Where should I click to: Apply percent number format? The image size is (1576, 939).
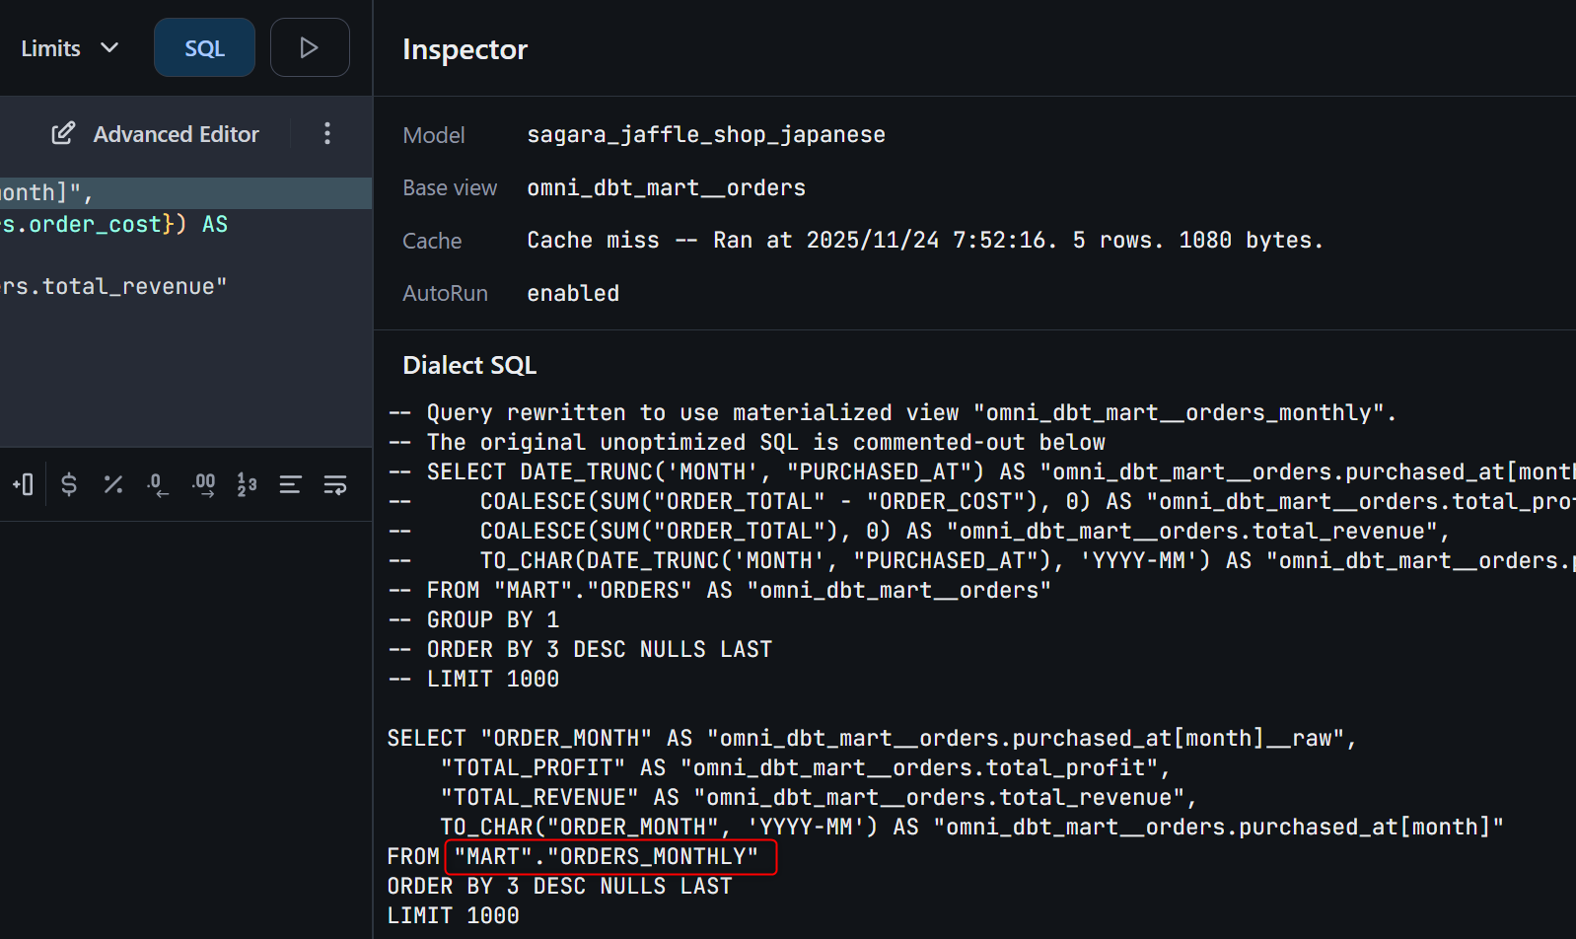(x=113, y=484)
